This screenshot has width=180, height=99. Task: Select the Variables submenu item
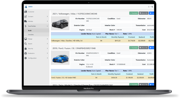(x=37, y=34)
